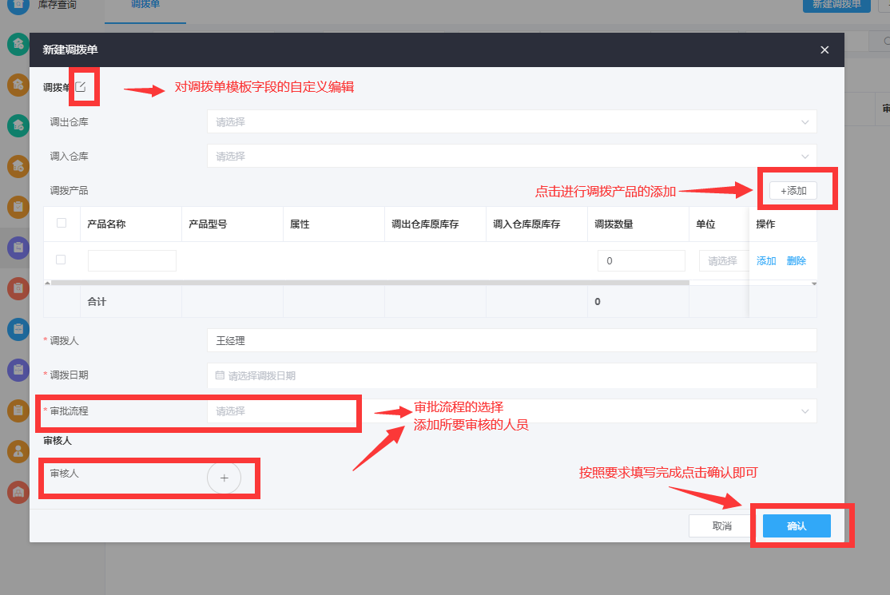Click the 产品名称 column header

[x=107, y=224]
